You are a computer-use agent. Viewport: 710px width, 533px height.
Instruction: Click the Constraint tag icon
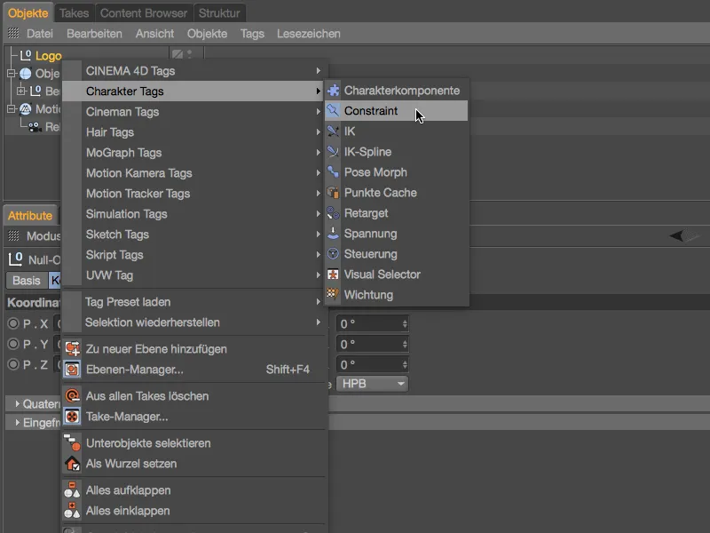coord(334,110)
